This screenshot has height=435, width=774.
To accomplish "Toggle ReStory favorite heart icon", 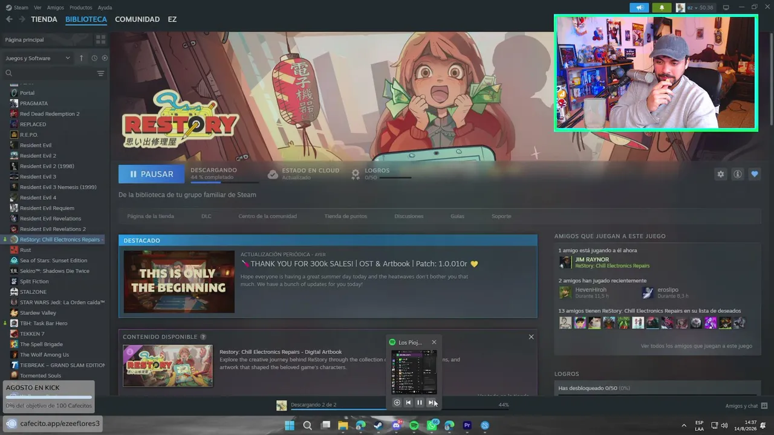I will 755,174.
